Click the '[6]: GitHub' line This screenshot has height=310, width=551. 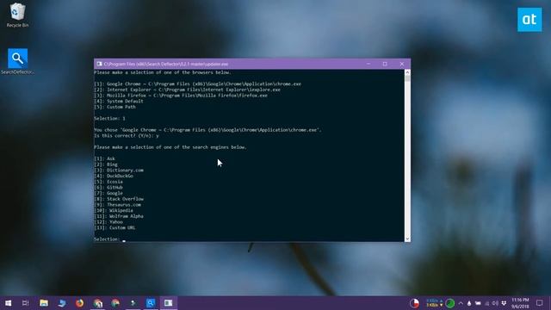point(108,188)
